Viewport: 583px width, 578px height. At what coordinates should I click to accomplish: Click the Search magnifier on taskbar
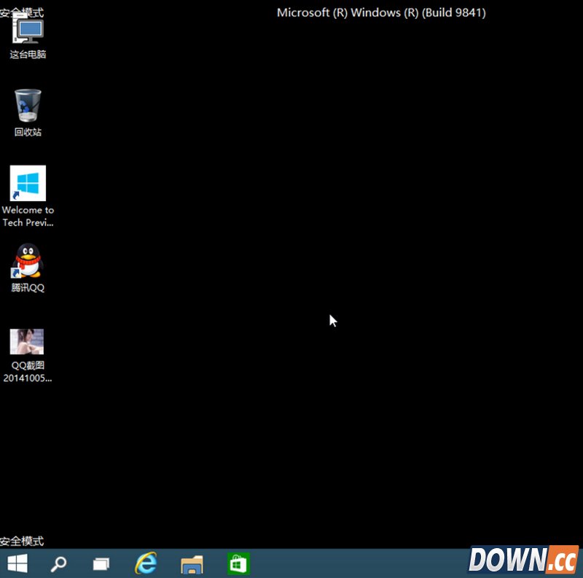(58, 563)
